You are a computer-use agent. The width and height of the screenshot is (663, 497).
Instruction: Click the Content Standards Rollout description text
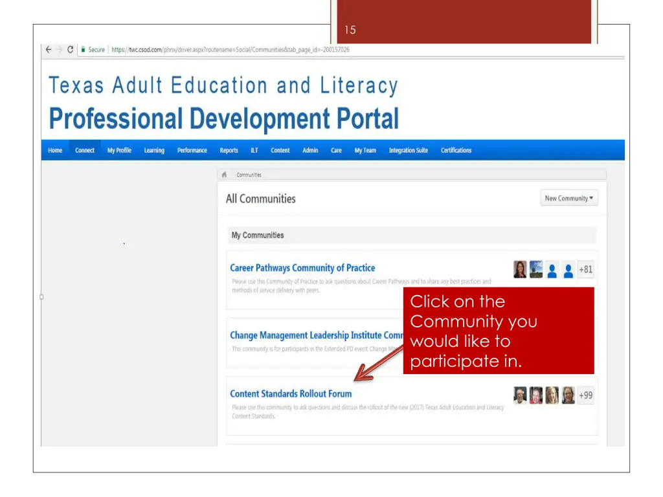[368, 412]
